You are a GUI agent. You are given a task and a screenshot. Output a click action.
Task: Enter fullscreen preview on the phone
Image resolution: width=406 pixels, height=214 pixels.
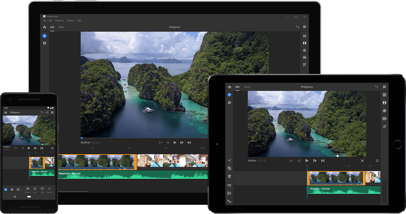click(x=52, y=148)
